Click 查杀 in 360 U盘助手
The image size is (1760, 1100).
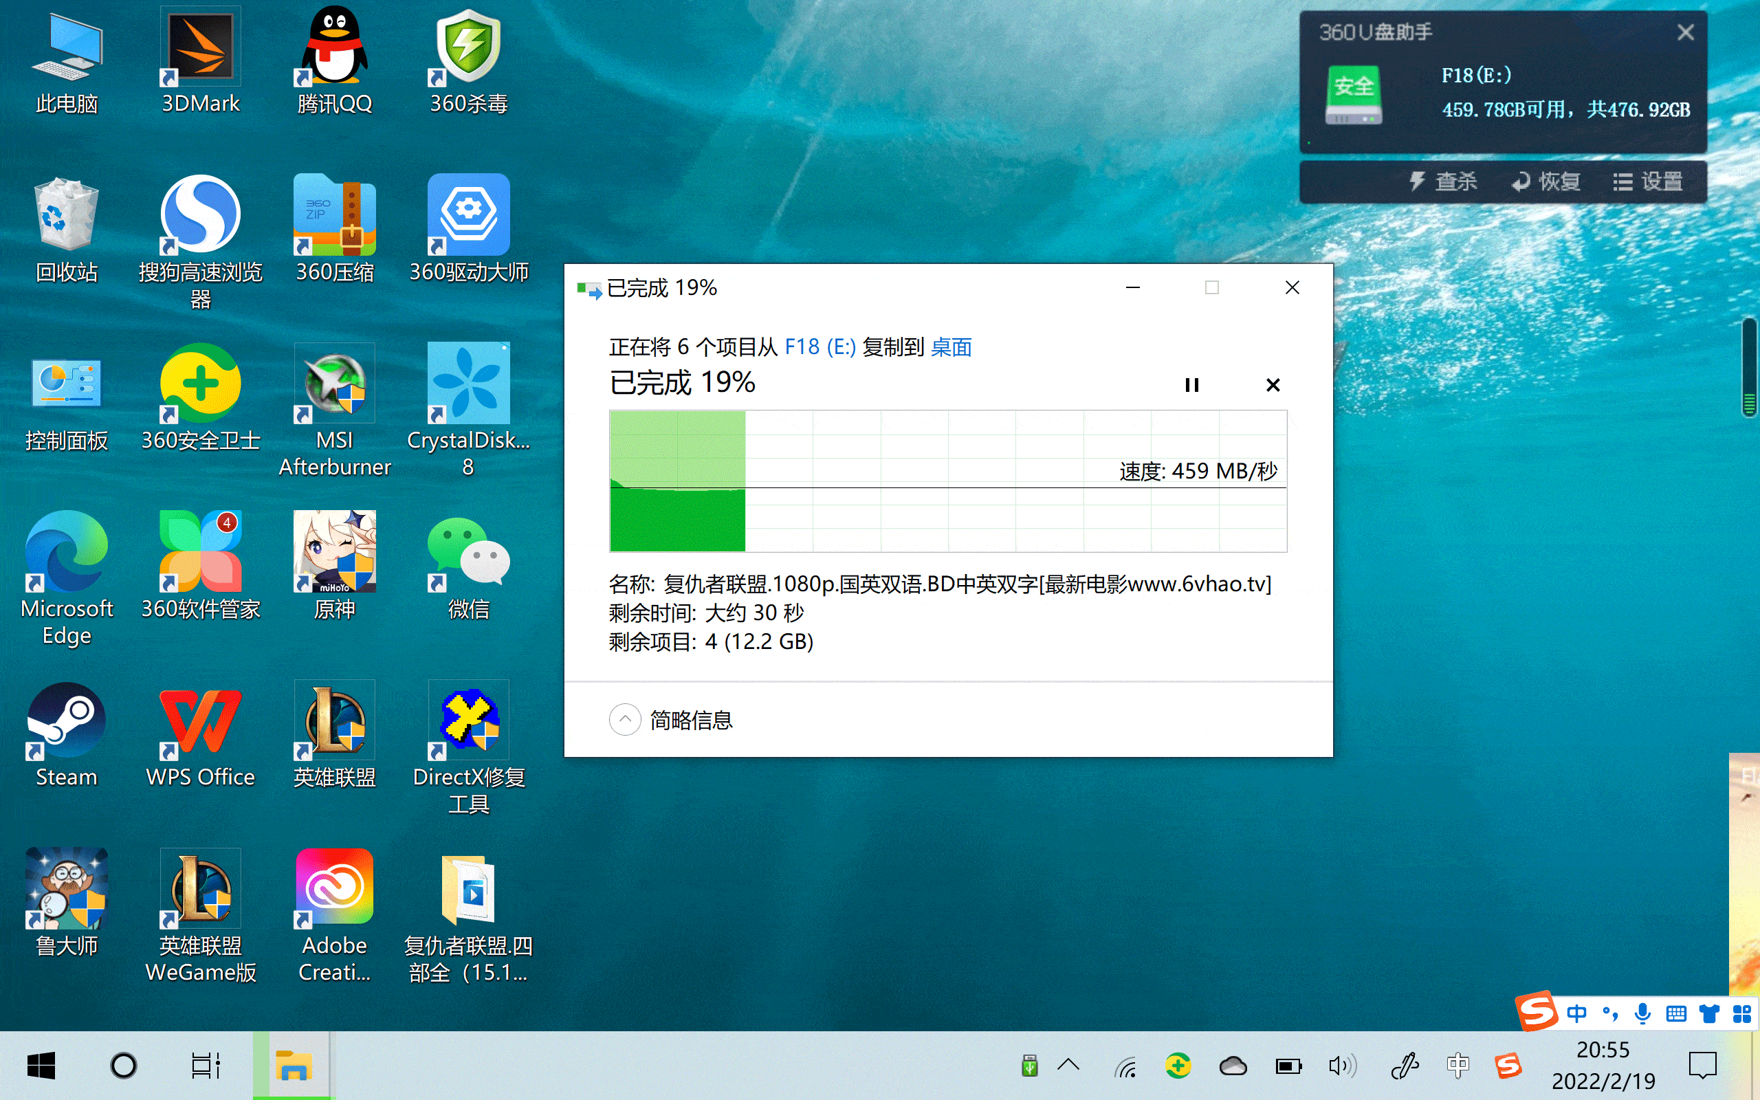[x=1443, y=181]
